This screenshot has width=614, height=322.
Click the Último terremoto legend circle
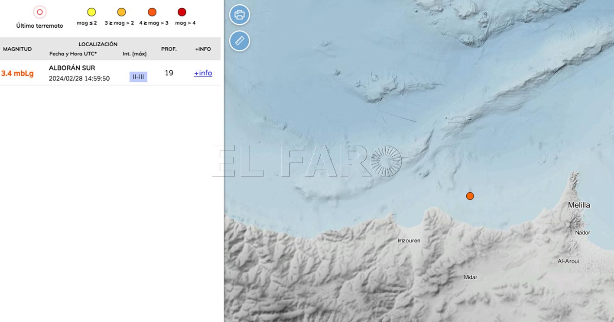tap(40, 12)
